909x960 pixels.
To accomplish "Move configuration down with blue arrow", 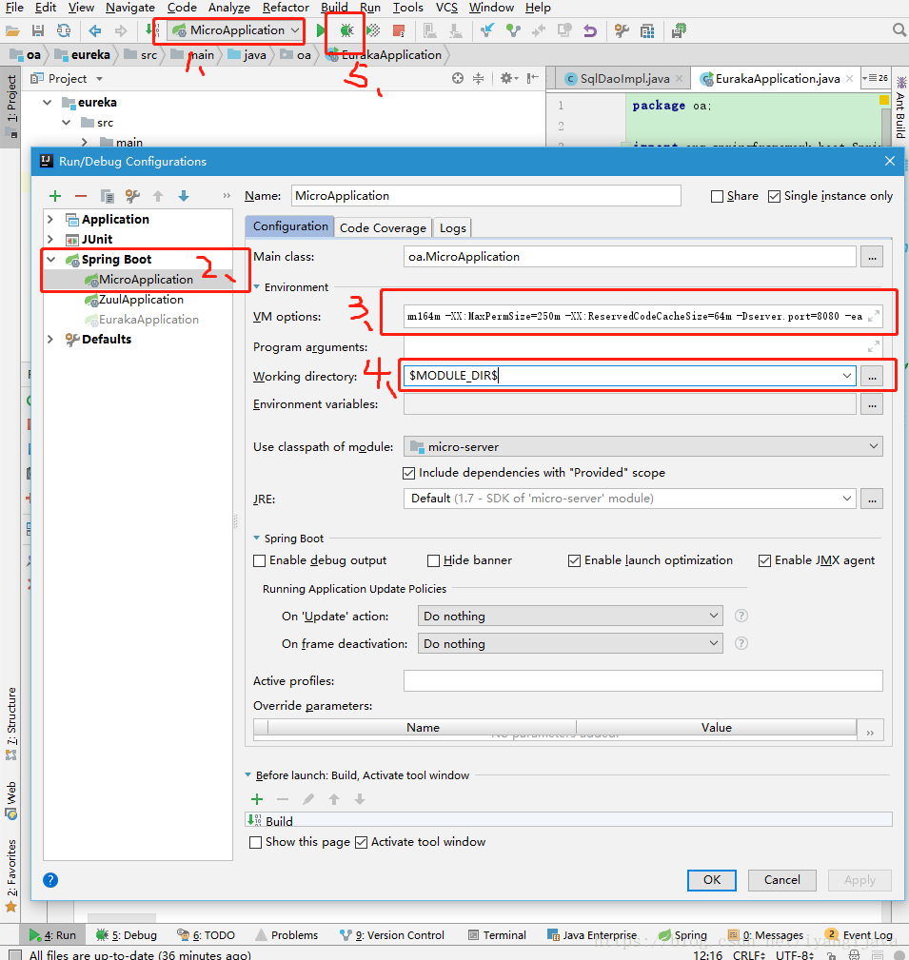I will click(183, 196).
